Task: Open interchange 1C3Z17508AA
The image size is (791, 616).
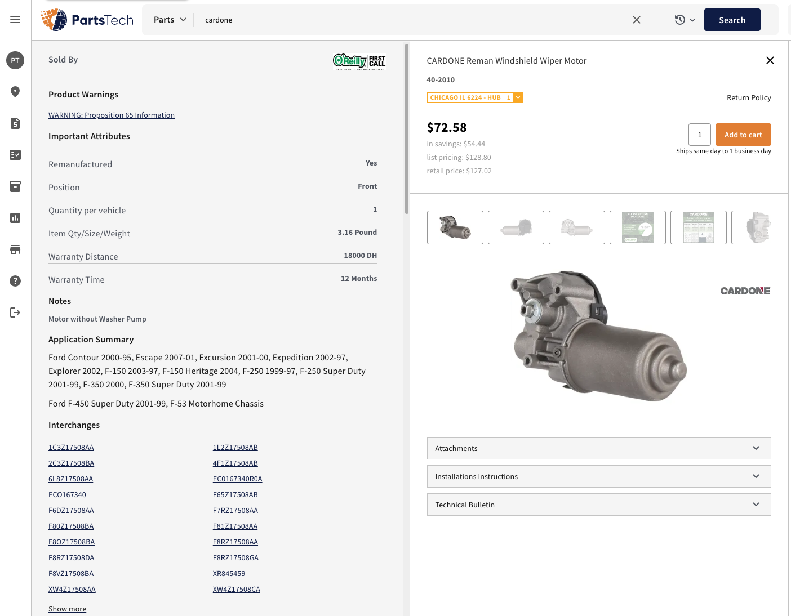Action: click(71, 447)
